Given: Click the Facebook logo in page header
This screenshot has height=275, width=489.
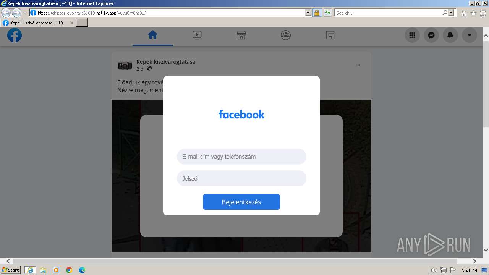Looking at the screenshot, I should coord(15,36).
